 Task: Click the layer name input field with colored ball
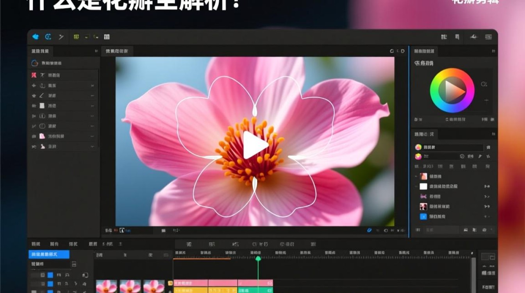454,147
